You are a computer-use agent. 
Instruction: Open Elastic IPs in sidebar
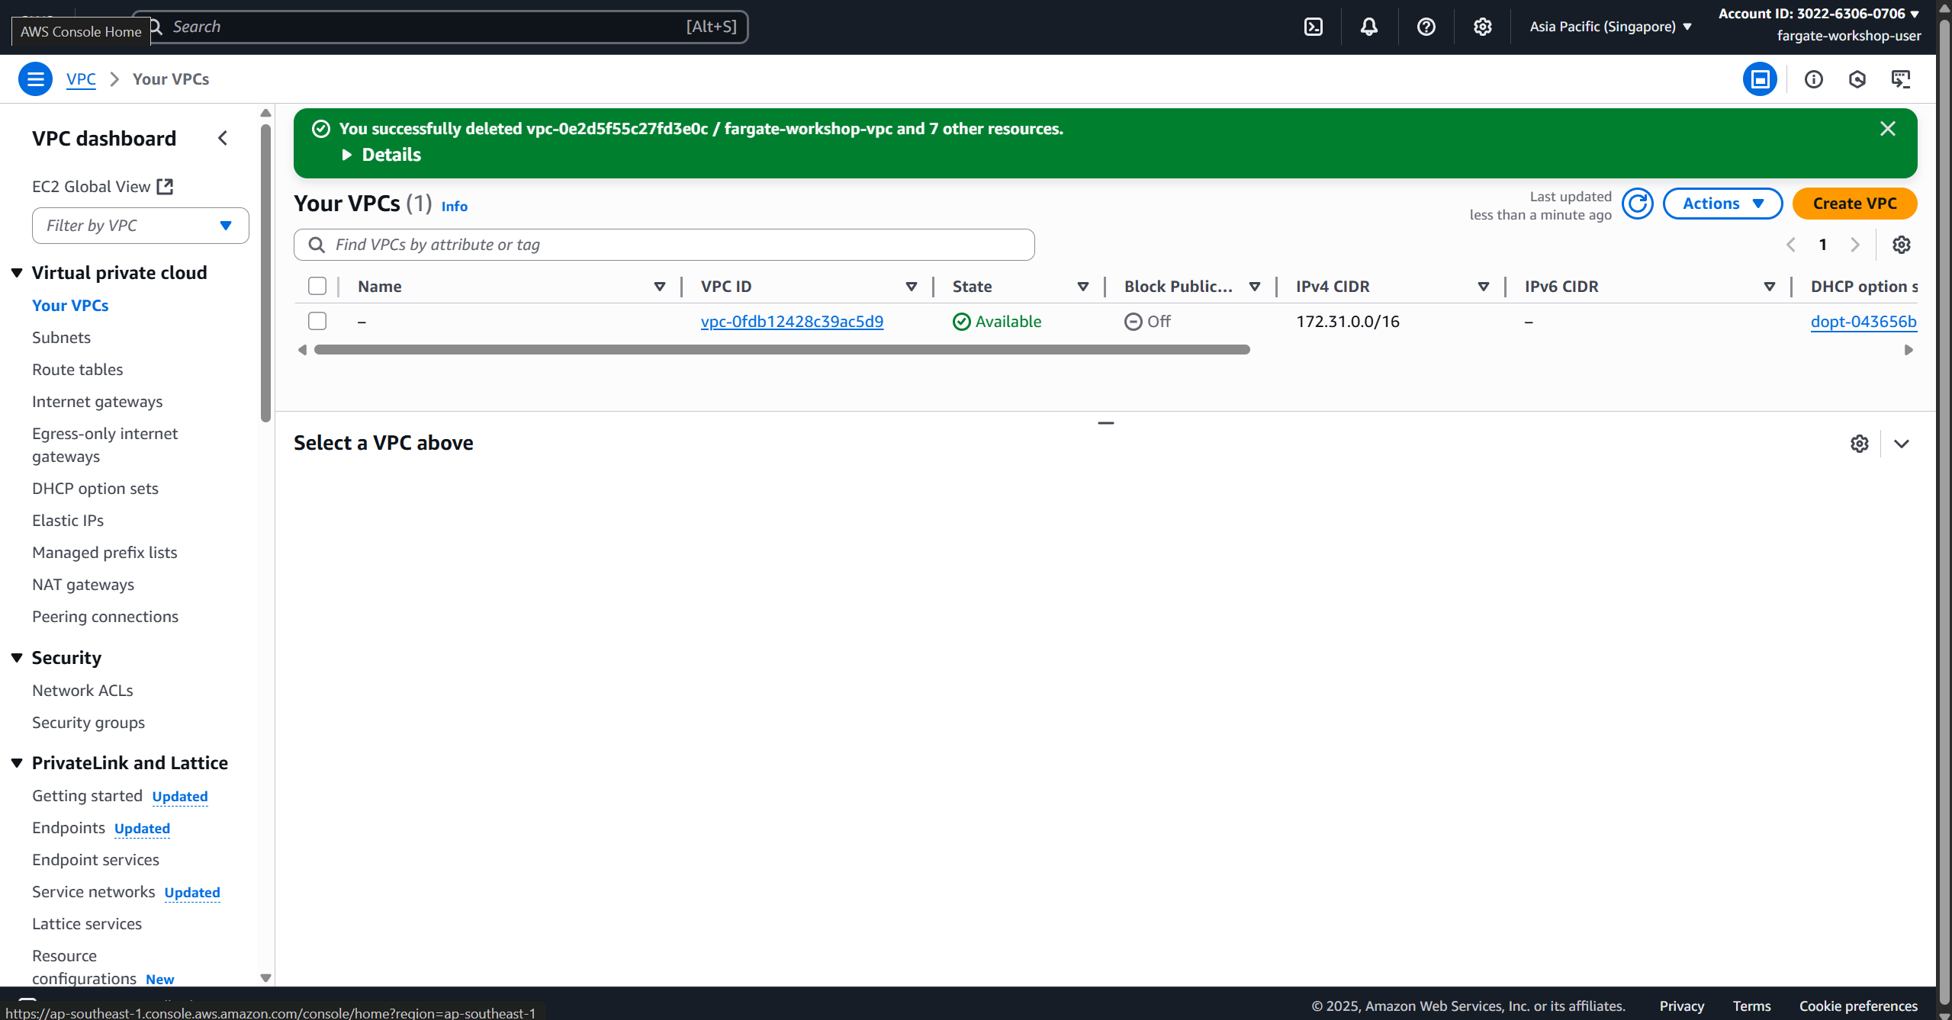(68, 521)
